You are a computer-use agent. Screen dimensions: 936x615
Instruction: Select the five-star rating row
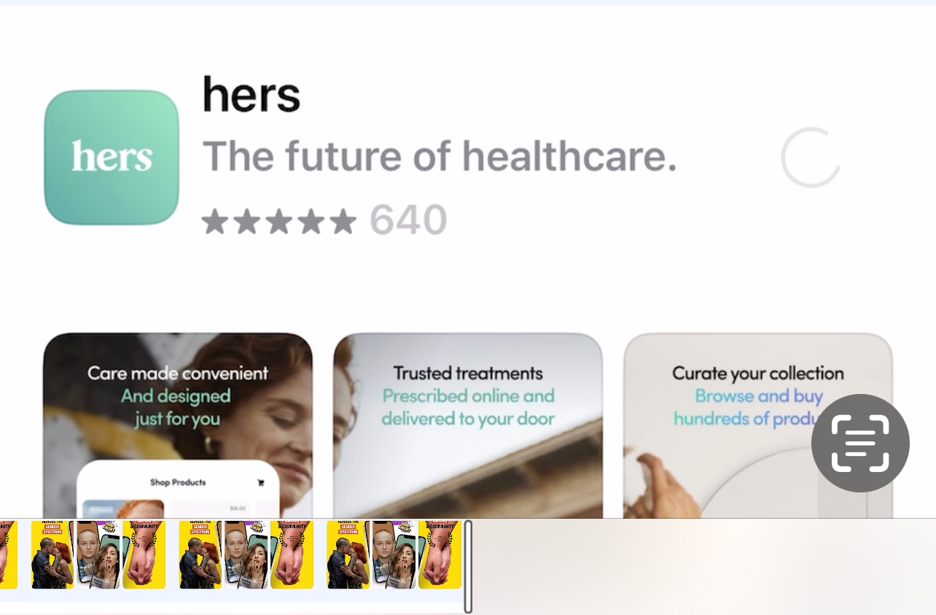pyautogui.click(x=279, y=220)
